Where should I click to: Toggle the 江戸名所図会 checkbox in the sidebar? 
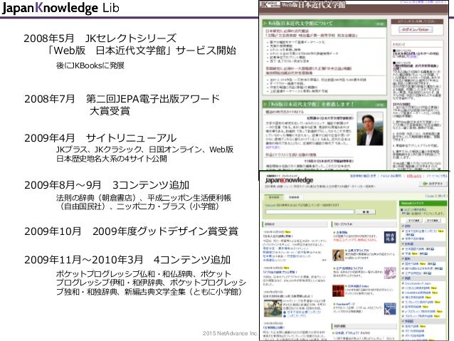(403, 273)
